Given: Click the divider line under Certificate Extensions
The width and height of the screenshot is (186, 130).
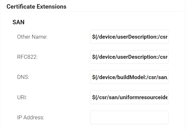Looking at the screenshot, I should pyautogui.click(x=94, y=12).
